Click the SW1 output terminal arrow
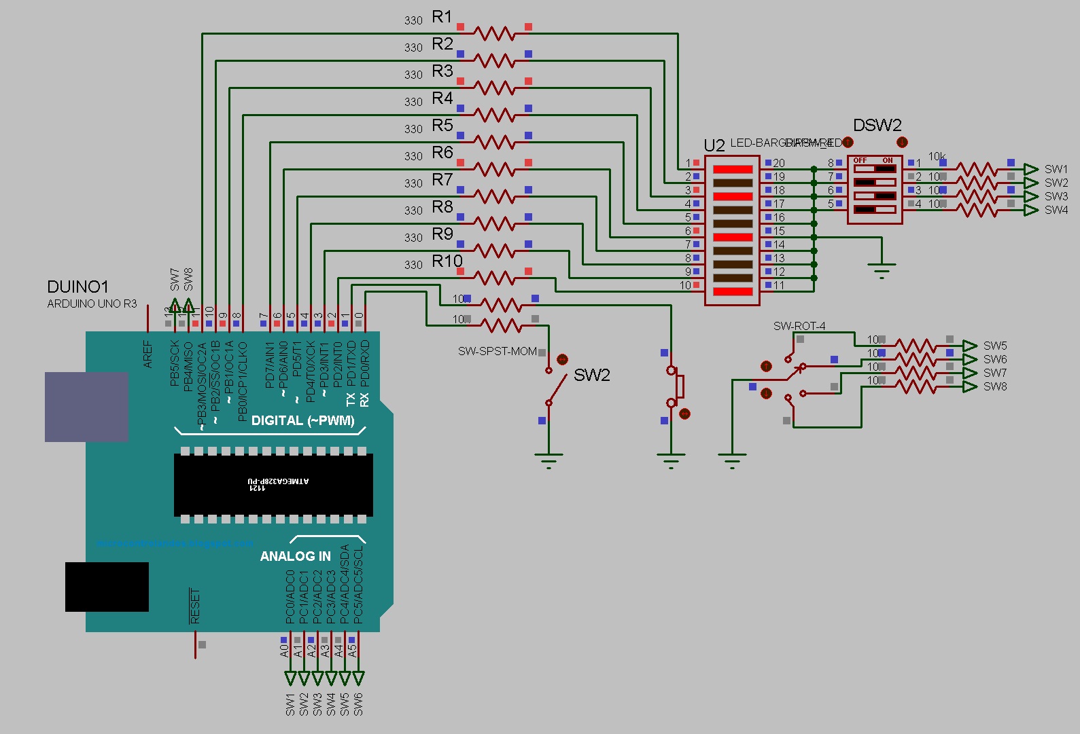The image size is (1080, 734). (x=1032, y=169)
